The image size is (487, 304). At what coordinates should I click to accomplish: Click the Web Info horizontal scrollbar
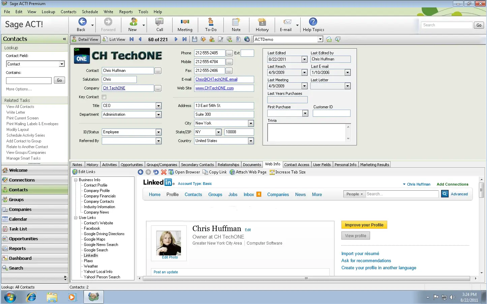(x=306, y=278)
